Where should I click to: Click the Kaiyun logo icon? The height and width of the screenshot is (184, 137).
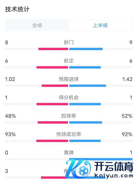point(78,169)
